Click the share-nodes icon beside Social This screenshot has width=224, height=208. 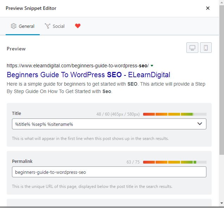pyautogui.click(x=47, y=26)
